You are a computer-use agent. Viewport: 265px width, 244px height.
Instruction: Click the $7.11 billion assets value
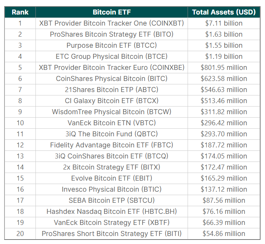pos(224,23)
